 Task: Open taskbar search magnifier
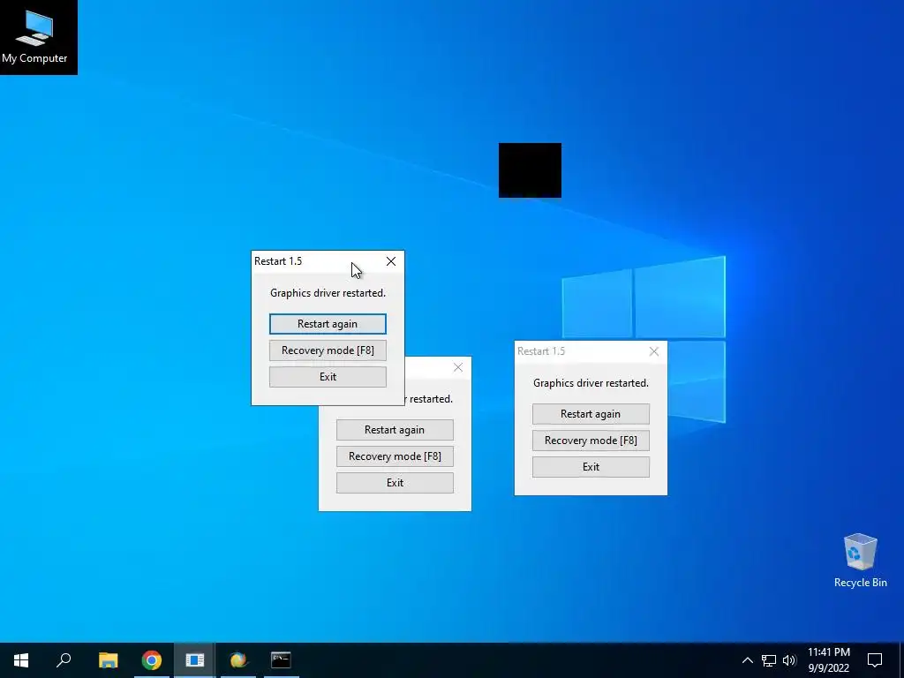coord(64,660)
